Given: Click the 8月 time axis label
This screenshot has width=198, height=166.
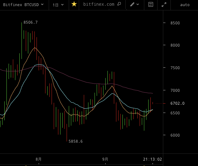Looking at the screenshot, I should point(39,159).
